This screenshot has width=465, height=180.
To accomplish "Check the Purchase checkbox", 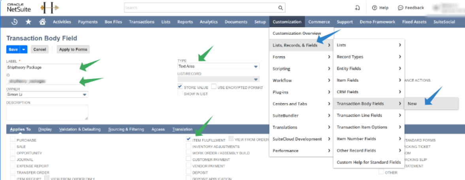I will click(13, 139).
